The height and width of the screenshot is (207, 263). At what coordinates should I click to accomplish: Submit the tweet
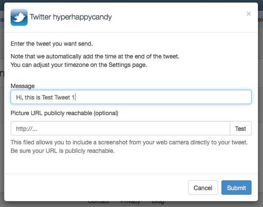(236, 188)
